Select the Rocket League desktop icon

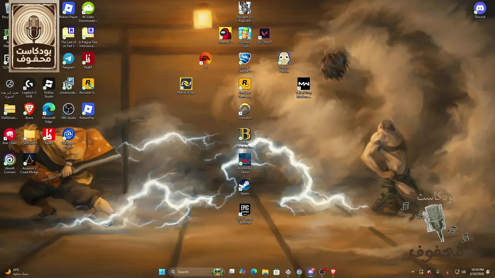coord(245,63)
